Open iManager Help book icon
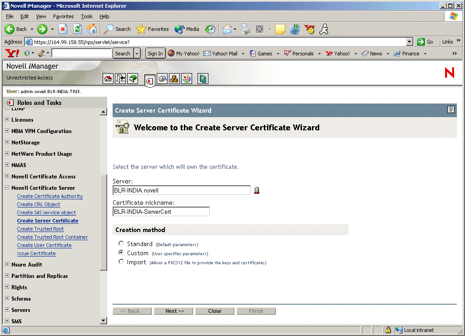The image size is (465, 336). click(x=203, y=79)
